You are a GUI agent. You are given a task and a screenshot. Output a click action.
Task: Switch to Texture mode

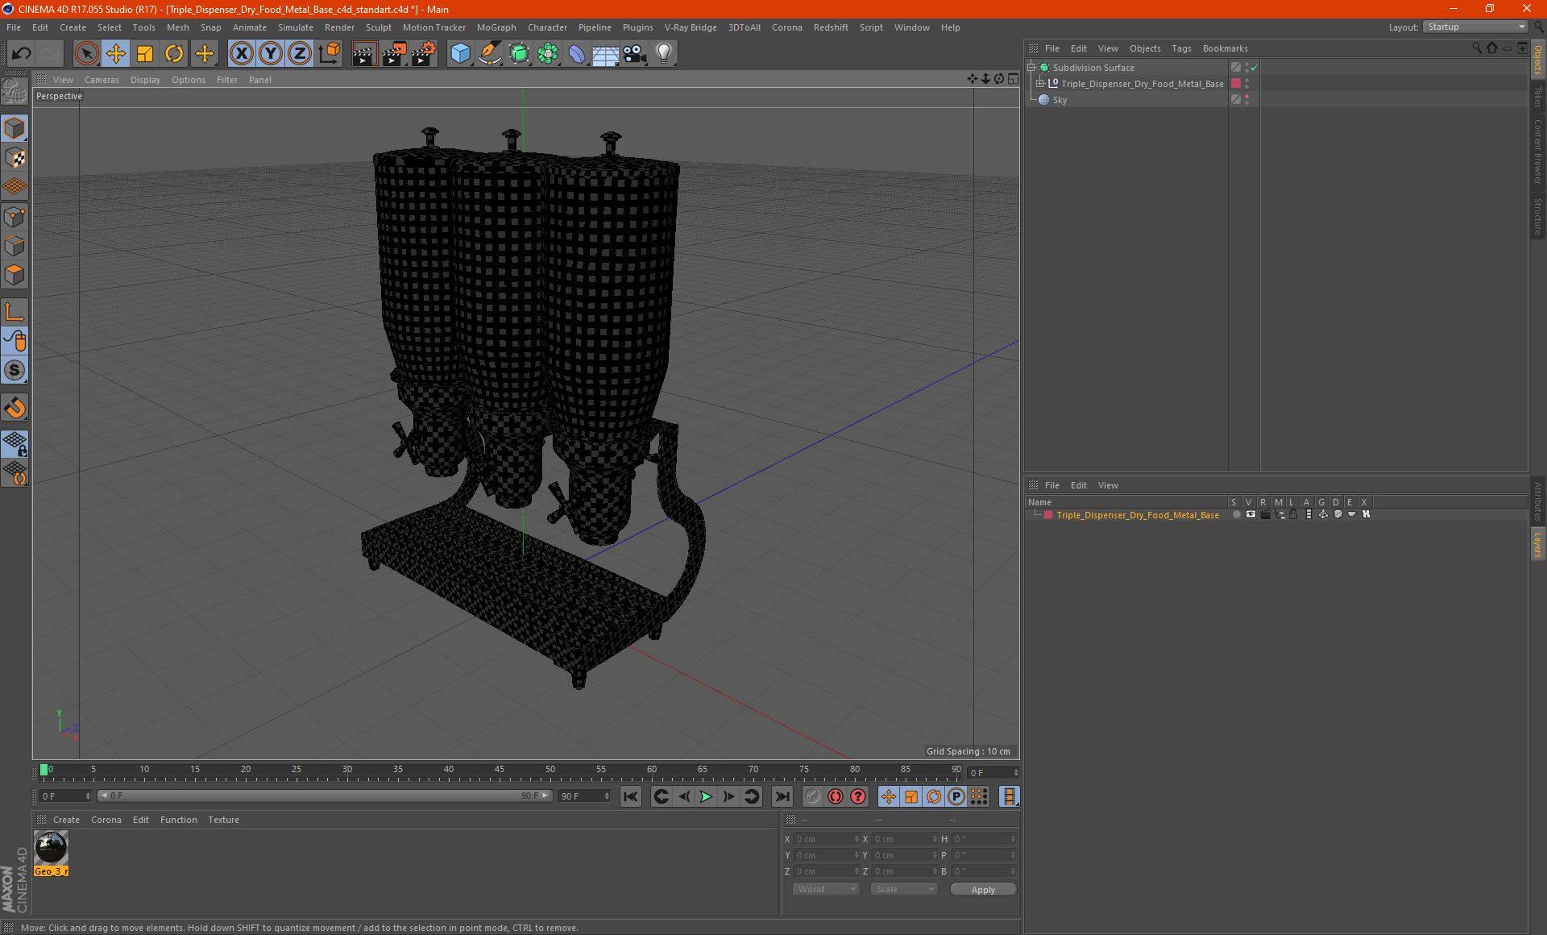pyautogui.click(x=15, y=158)
